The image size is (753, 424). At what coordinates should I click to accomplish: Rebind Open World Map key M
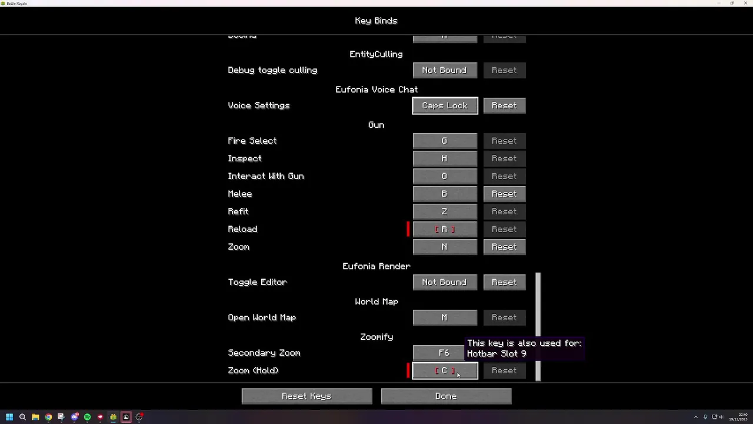[445, 317]
